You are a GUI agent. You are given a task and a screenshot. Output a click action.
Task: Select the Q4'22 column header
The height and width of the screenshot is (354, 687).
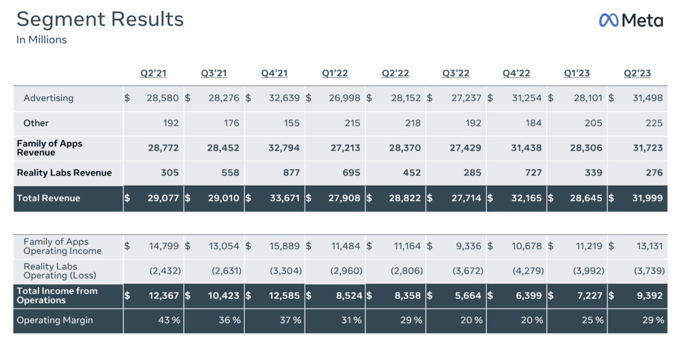click(x=516, y=73)
